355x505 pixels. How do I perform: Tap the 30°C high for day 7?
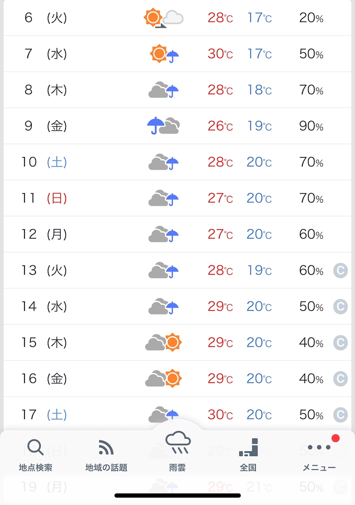pos(220,54)
